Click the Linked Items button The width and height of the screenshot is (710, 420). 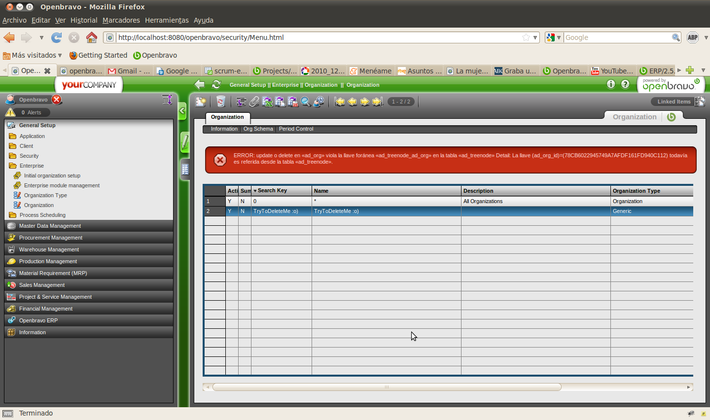674,102
